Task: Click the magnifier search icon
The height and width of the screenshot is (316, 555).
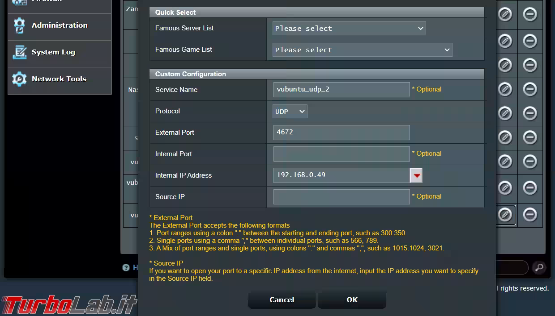Action: pos(539,267)
